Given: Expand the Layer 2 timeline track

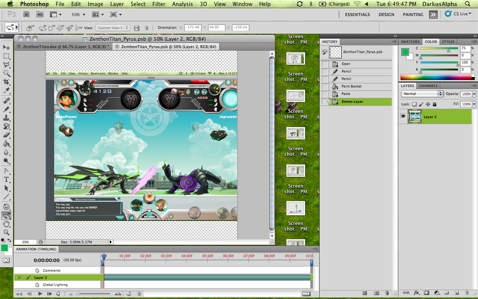Looking at the screenshot, I should pos(20,277).
